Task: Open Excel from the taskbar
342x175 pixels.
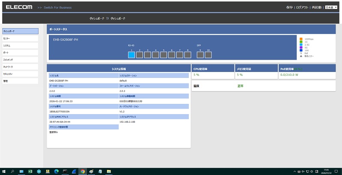Action: [30, 171]
